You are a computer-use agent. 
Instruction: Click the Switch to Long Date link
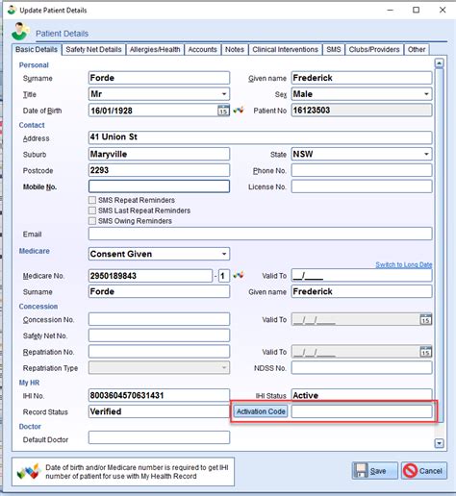pyautogui.click(x=404, y=264)
